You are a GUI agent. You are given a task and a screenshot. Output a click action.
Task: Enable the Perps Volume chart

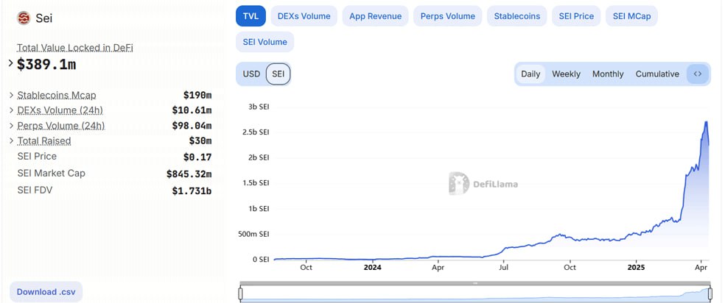click(x=447, y=16)
